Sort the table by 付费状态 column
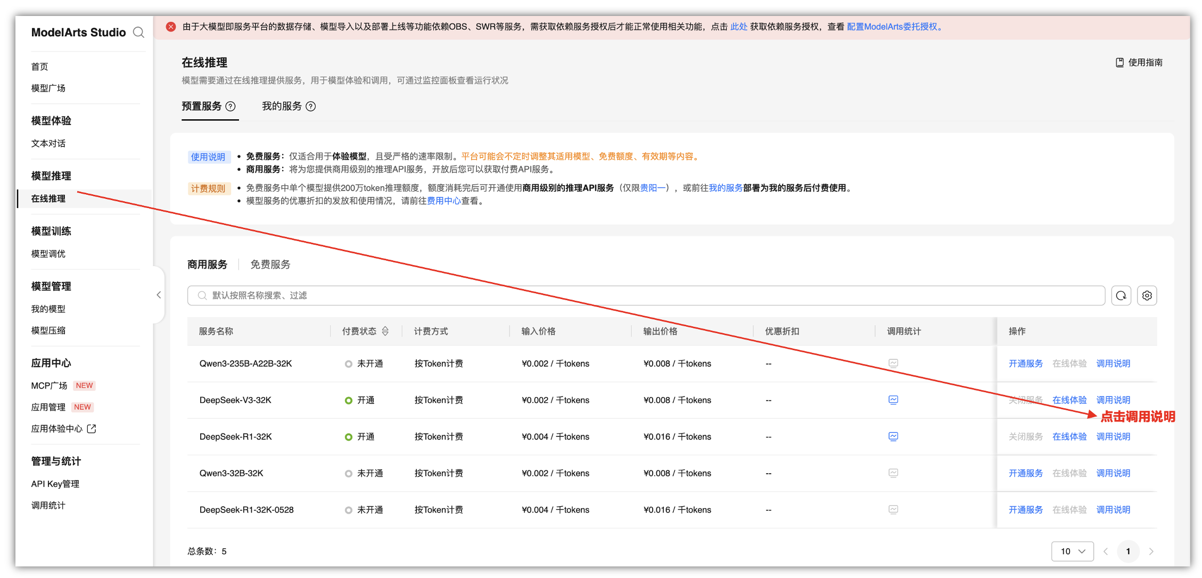The image size is (1202, 578). pyautogui.click(x=385, y=331)
